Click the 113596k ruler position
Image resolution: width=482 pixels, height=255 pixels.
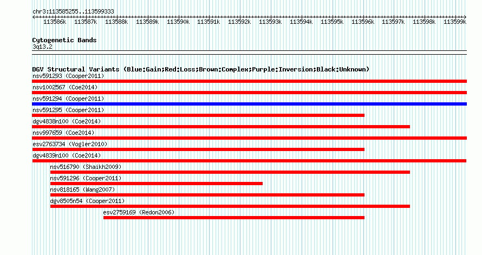[363, 22]
